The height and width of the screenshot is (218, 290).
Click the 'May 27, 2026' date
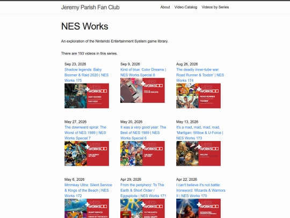coord(76,122)
